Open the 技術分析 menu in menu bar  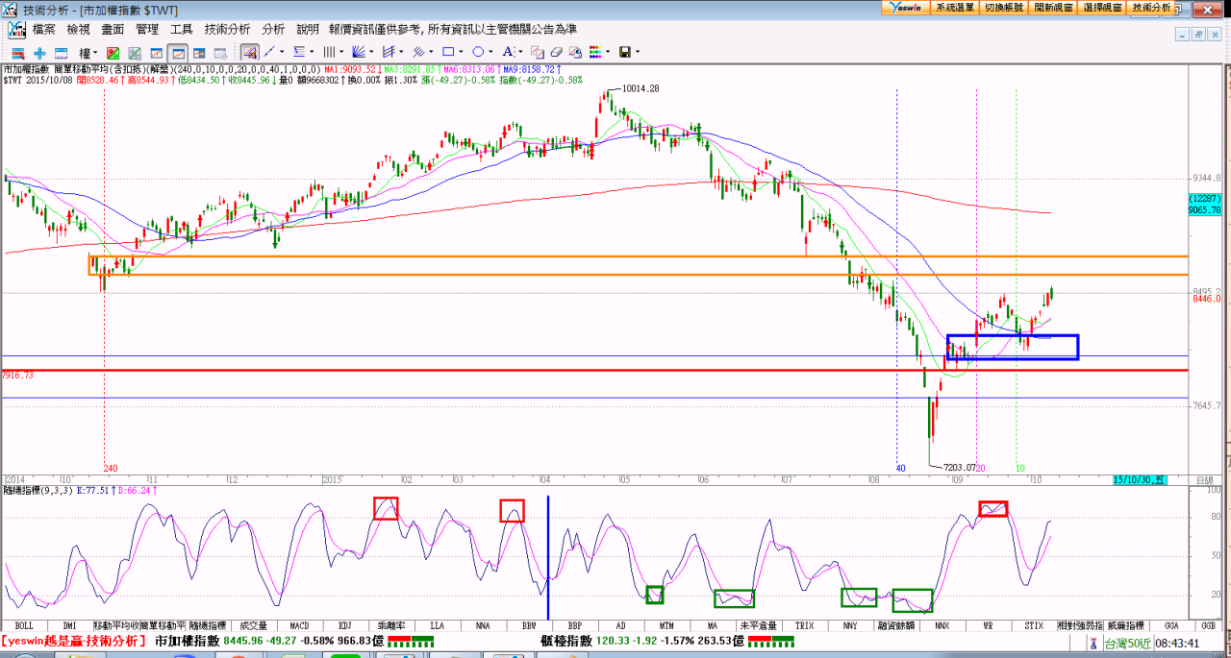[227, 30]
